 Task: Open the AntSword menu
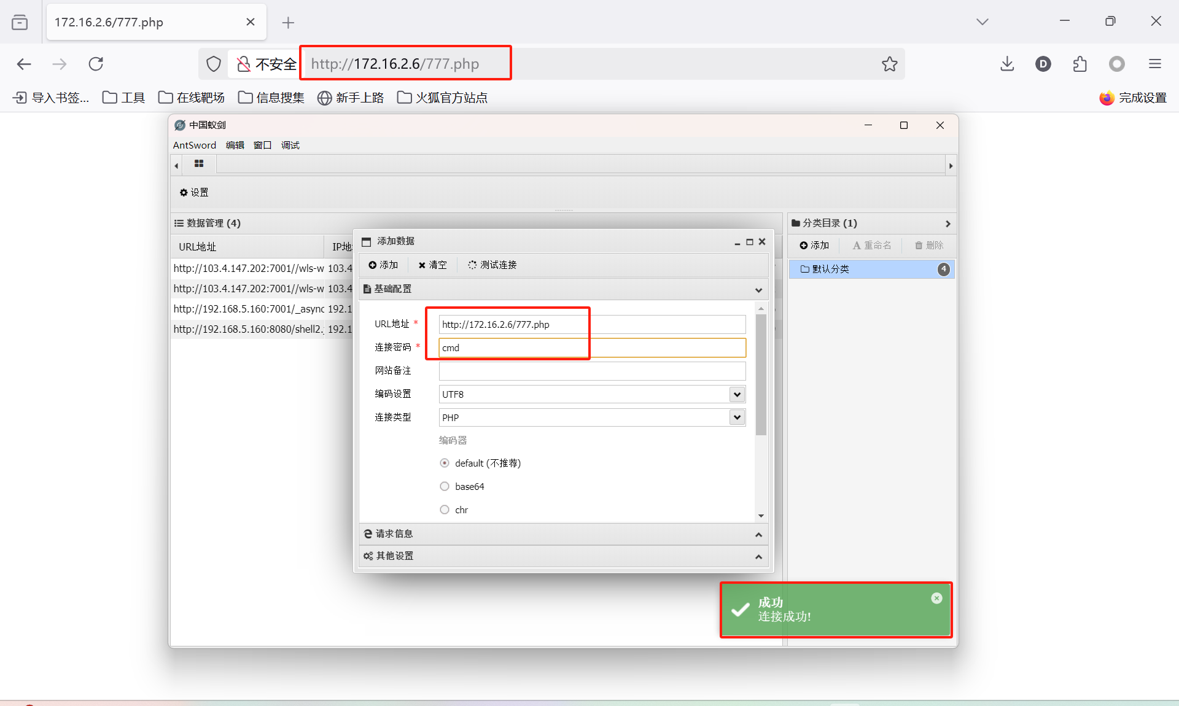[x=195, y=145]
